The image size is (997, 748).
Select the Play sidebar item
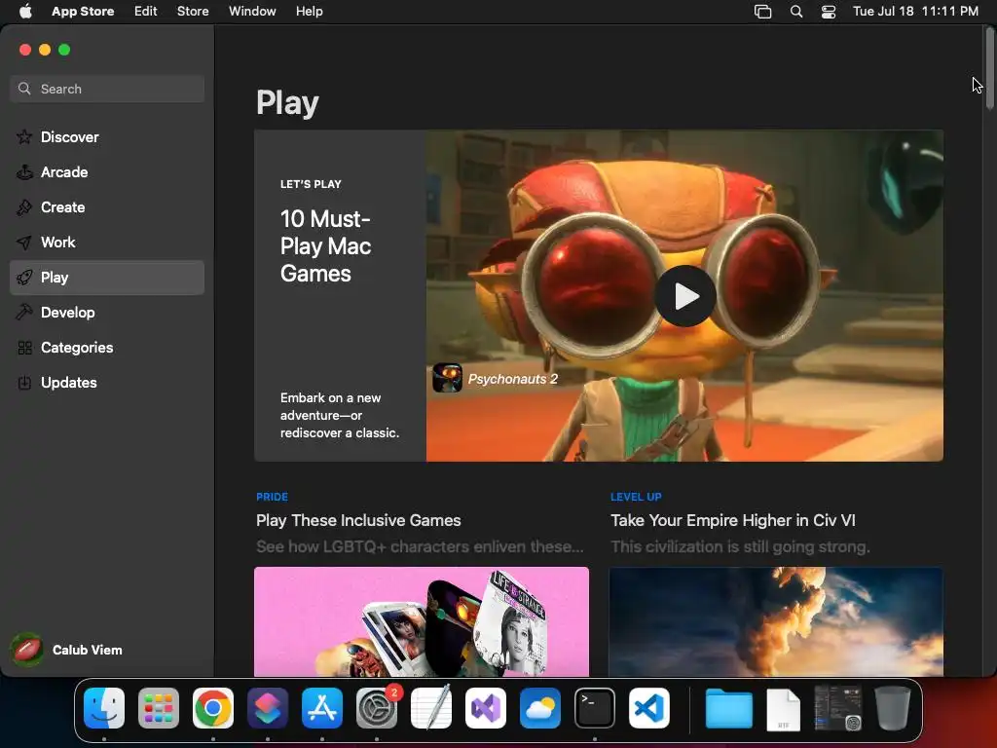tap(107, 278)
